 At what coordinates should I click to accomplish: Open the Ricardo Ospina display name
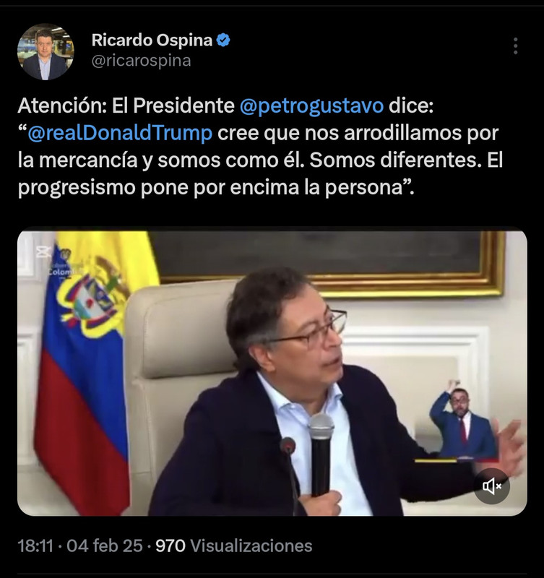pos(152,40)
